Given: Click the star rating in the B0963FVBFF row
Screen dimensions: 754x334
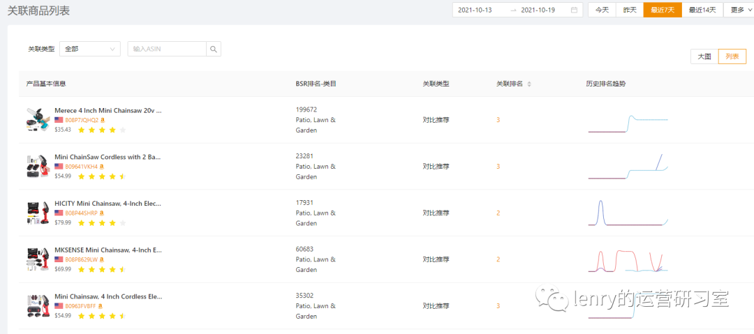Looking at the screenshot, I should click(x=101, y=316).
